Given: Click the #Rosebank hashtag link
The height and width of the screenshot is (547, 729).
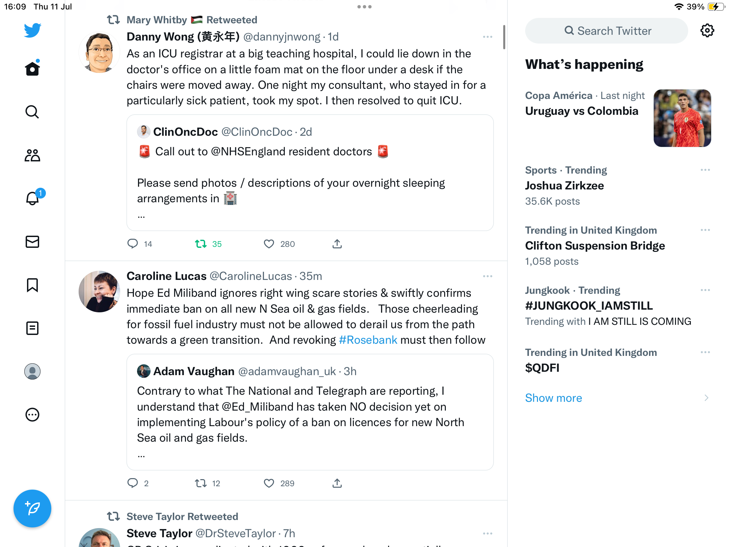Looking at the screenshot, I should 368,340.
